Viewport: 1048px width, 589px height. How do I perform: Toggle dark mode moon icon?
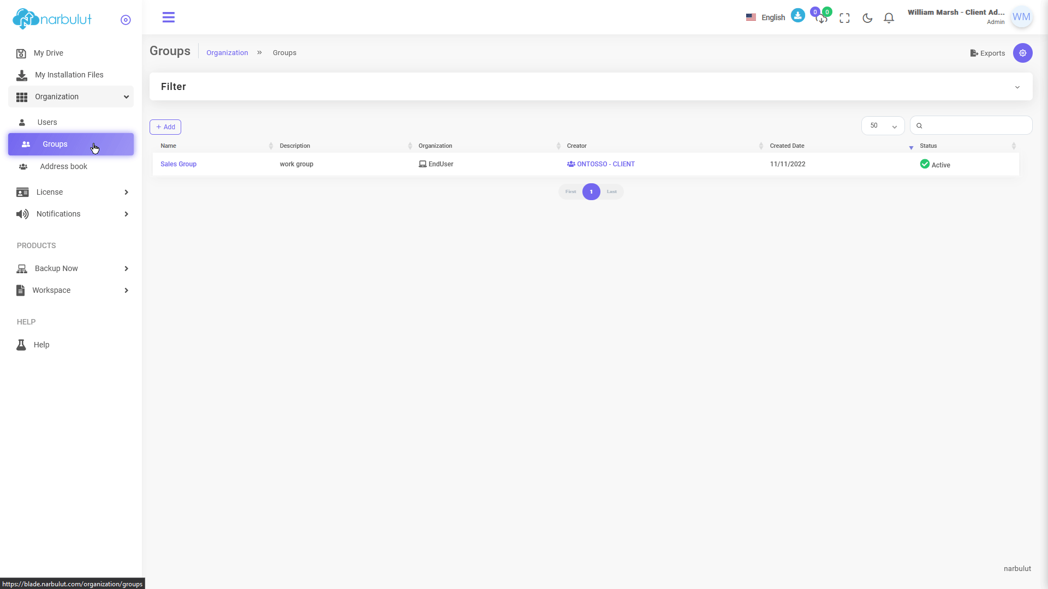867,18
